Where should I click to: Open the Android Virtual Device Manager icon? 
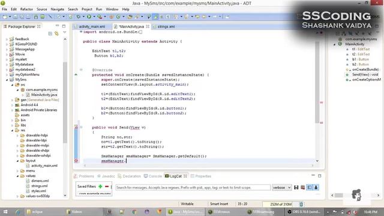pos(43,17)
